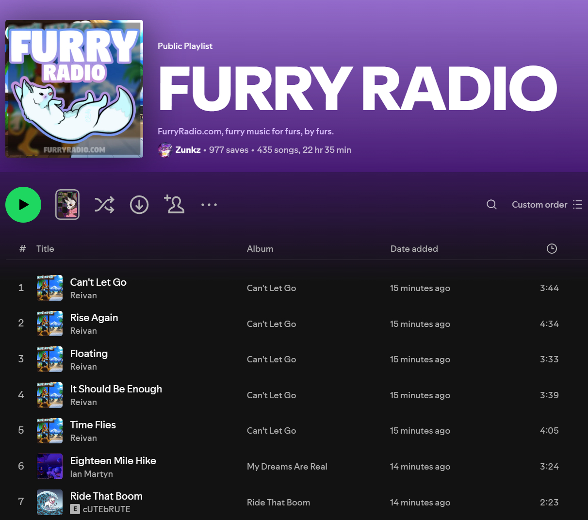Click the search in playlist magnifier
588x520 pixels.
[491, 205]
